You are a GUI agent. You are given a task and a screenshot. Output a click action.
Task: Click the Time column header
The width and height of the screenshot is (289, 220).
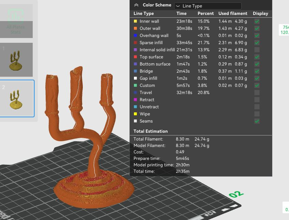(x=181, y=13)
